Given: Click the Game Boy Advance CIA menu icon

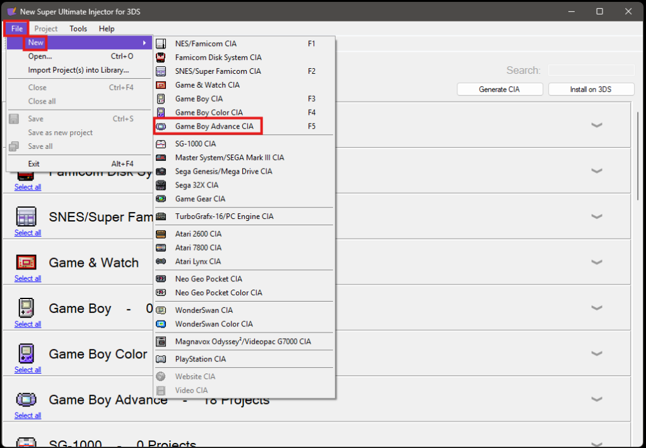Looking at the screenshot, I should (161, 127).
